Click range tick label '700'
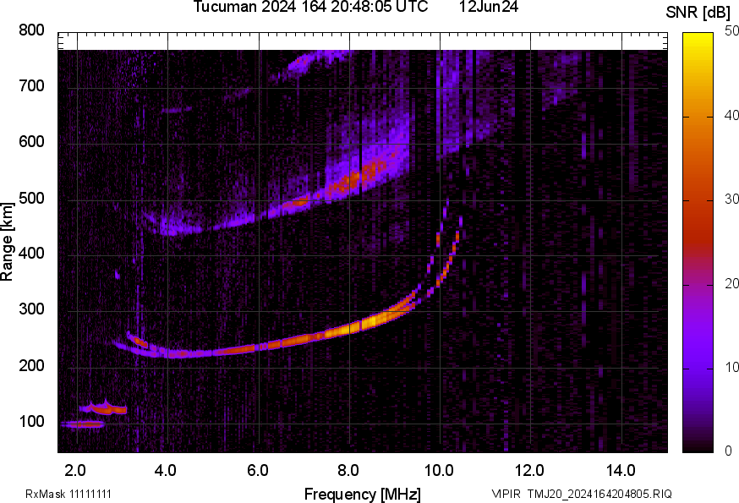 tap(31, 86)
